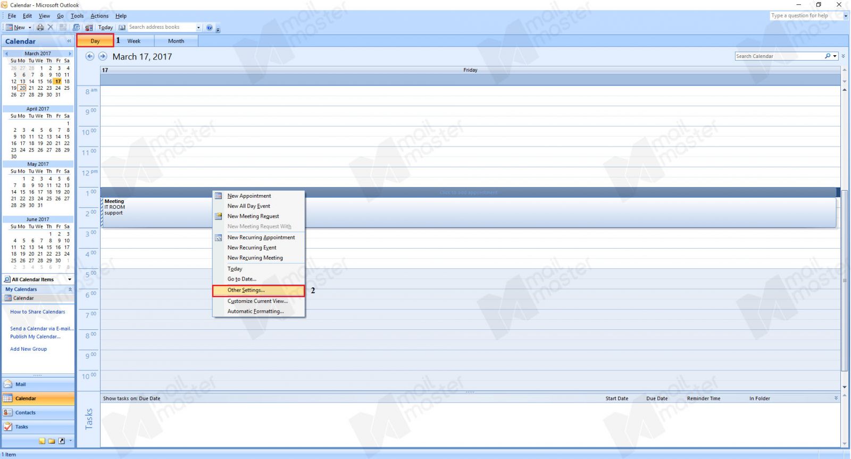The height and width of the screenshot is (459, 851).
Task: Select March 20 in the mini calendar
Action: [22, 88]
